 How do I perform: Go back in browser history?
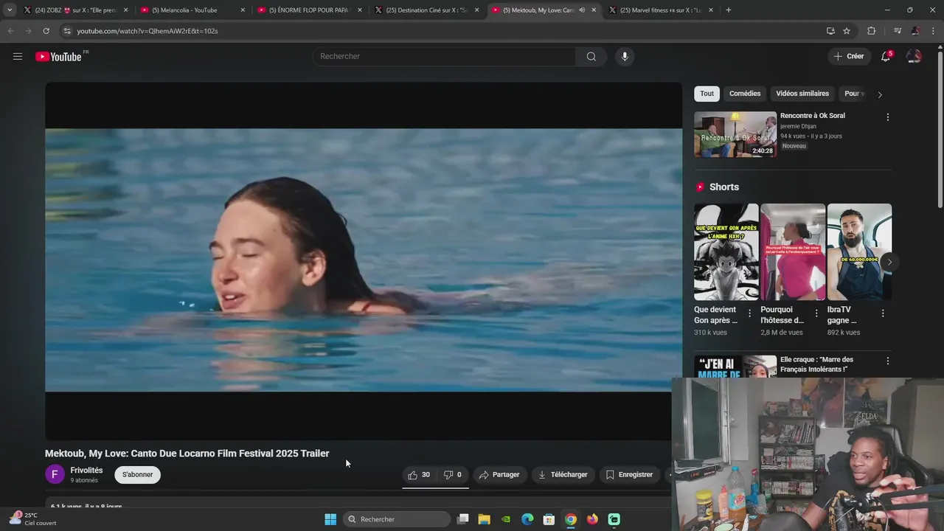(x=10, y=31)
